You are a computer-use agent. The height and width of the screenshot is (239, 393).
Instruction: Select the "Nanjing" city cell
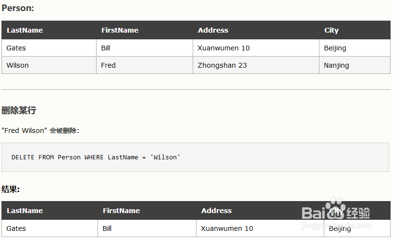coord(336,65)
